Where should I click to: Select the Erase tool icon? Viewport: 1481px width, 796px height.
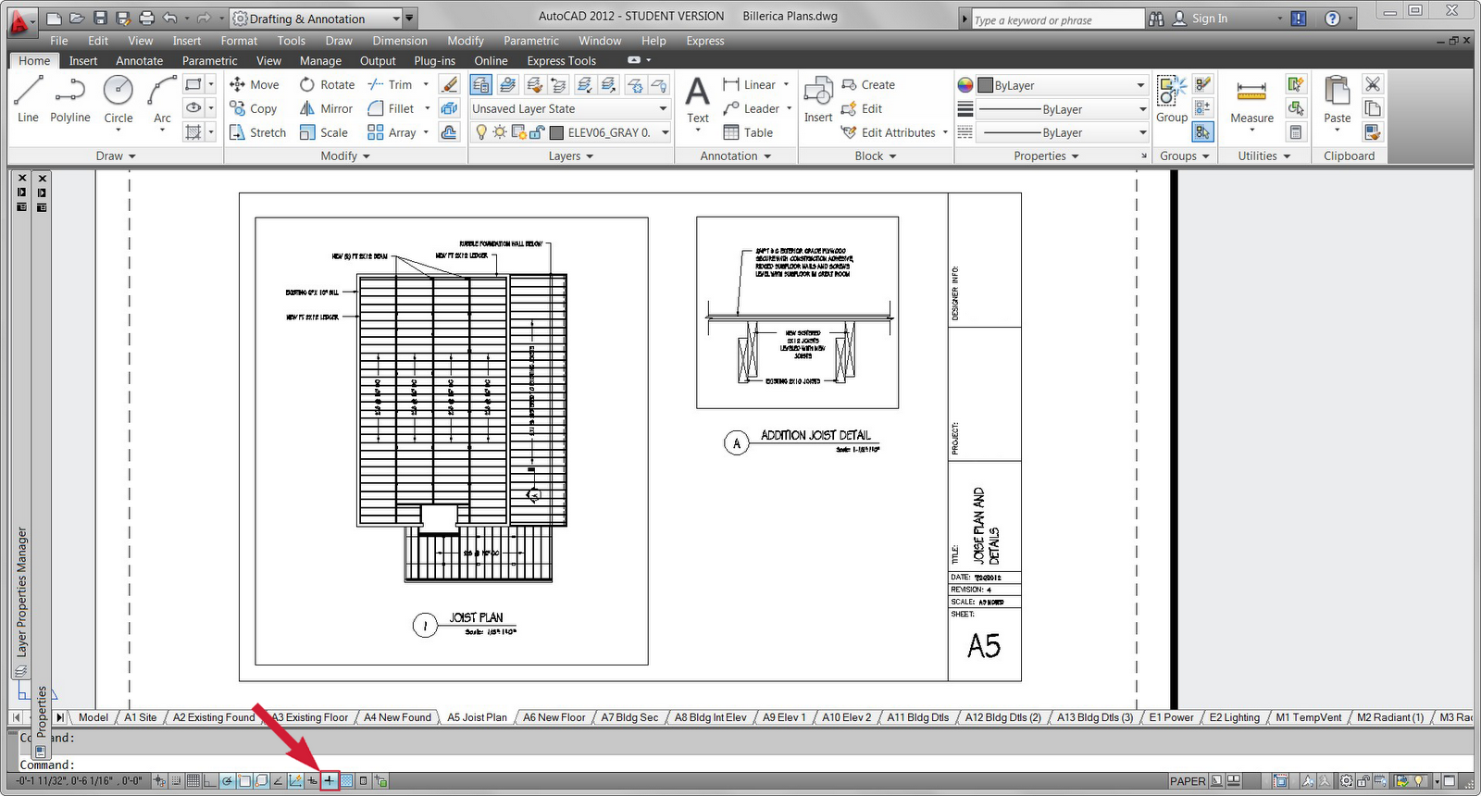coord(449,84)
